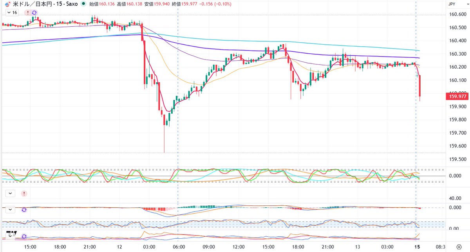This screenshot has height=252, width=470.
Task: Click the 安値 159.940 low value
Action: pyautogui.click(x=156, y=4)
